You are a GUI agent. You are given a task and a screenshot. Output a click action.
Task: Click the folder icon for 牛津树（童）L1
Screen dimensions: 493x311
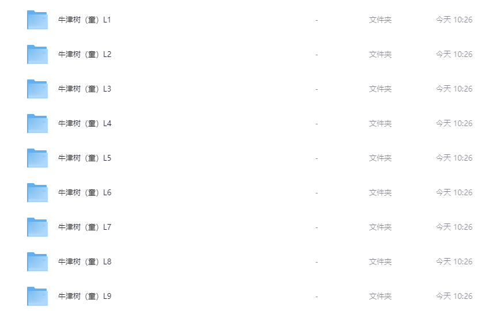[37, 20]
